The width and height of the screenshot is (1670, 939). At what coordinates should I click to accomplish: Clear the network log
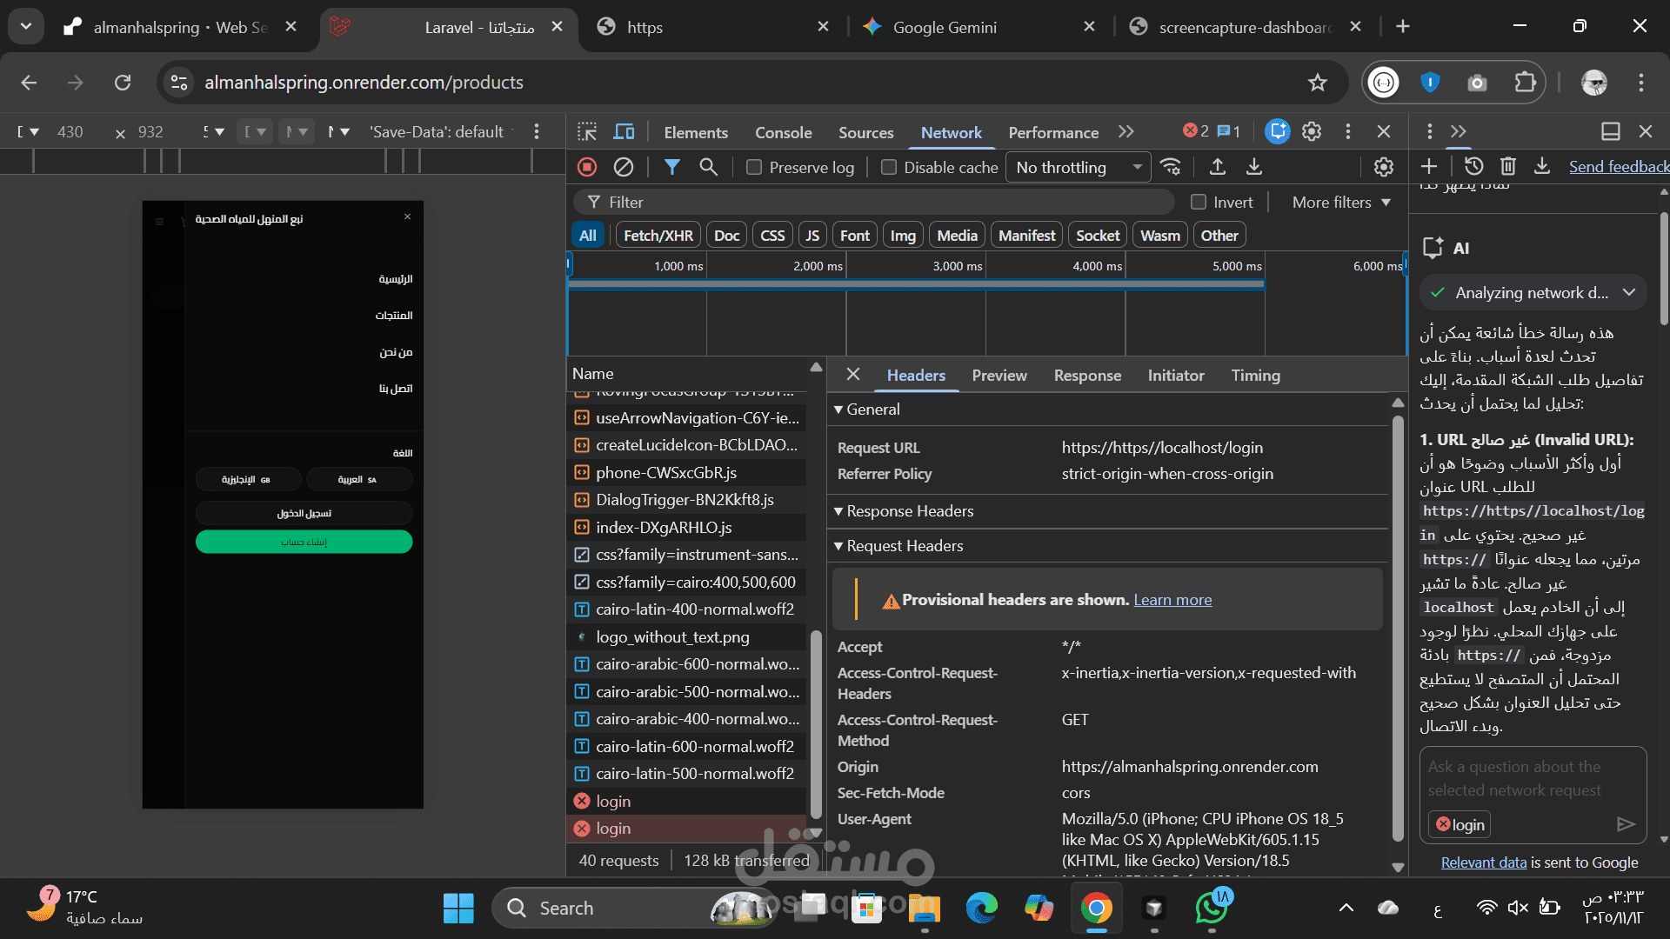click(624, 167)
